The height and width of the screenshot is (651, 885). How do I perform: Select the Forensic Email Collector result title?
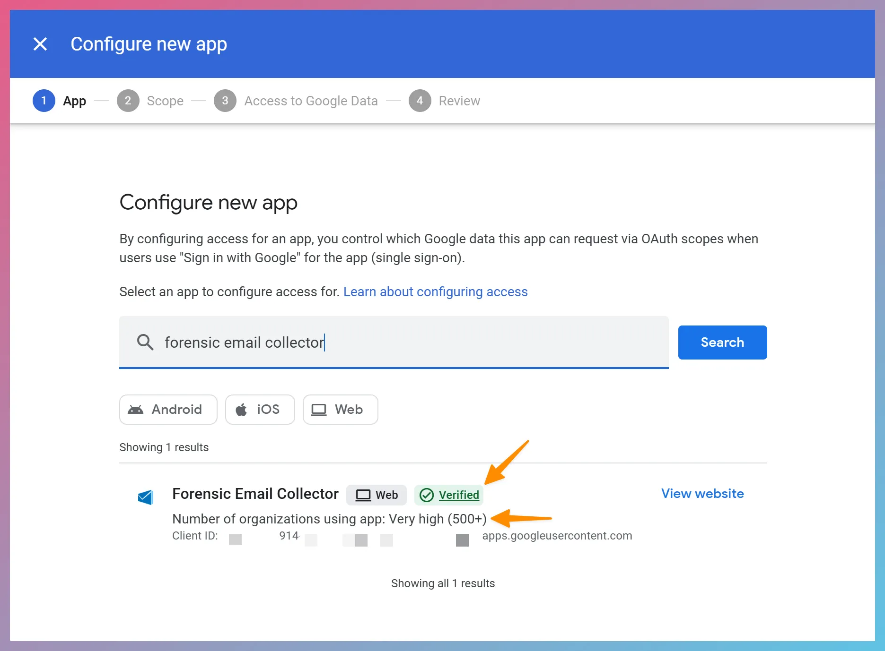point(255,494)
